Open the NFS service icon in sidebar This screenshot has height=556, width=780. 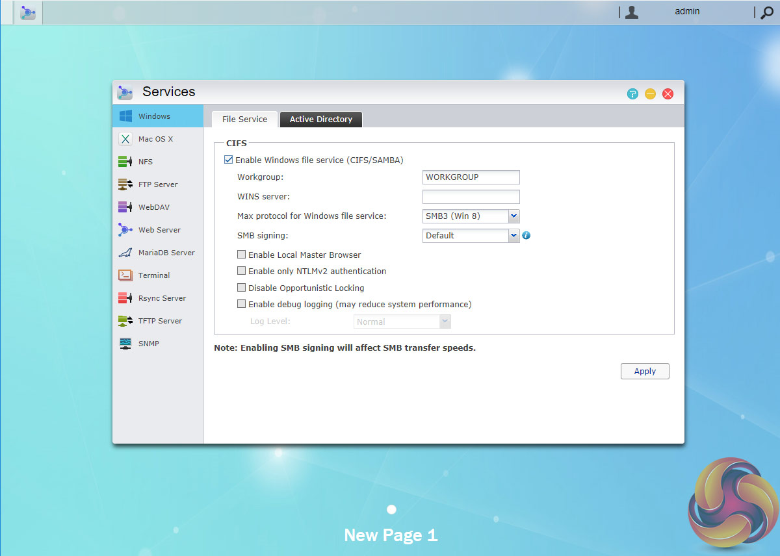(x=125, y=162)
